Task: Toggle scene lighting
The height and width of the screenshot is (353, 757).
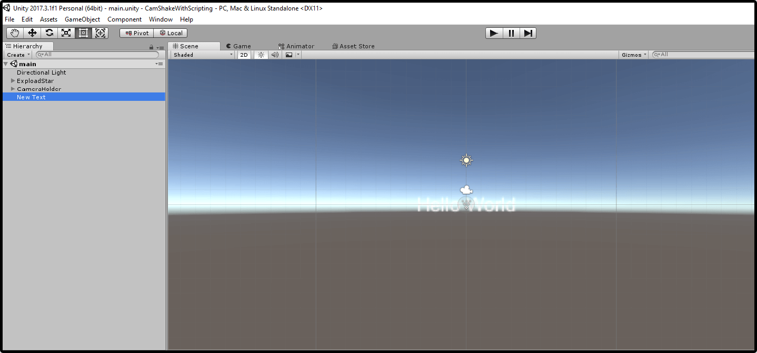Action: pyautogui.click(x=260, y=55)
